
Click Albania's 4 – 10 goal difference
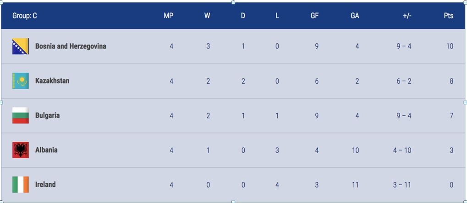[x=402, y=150]
